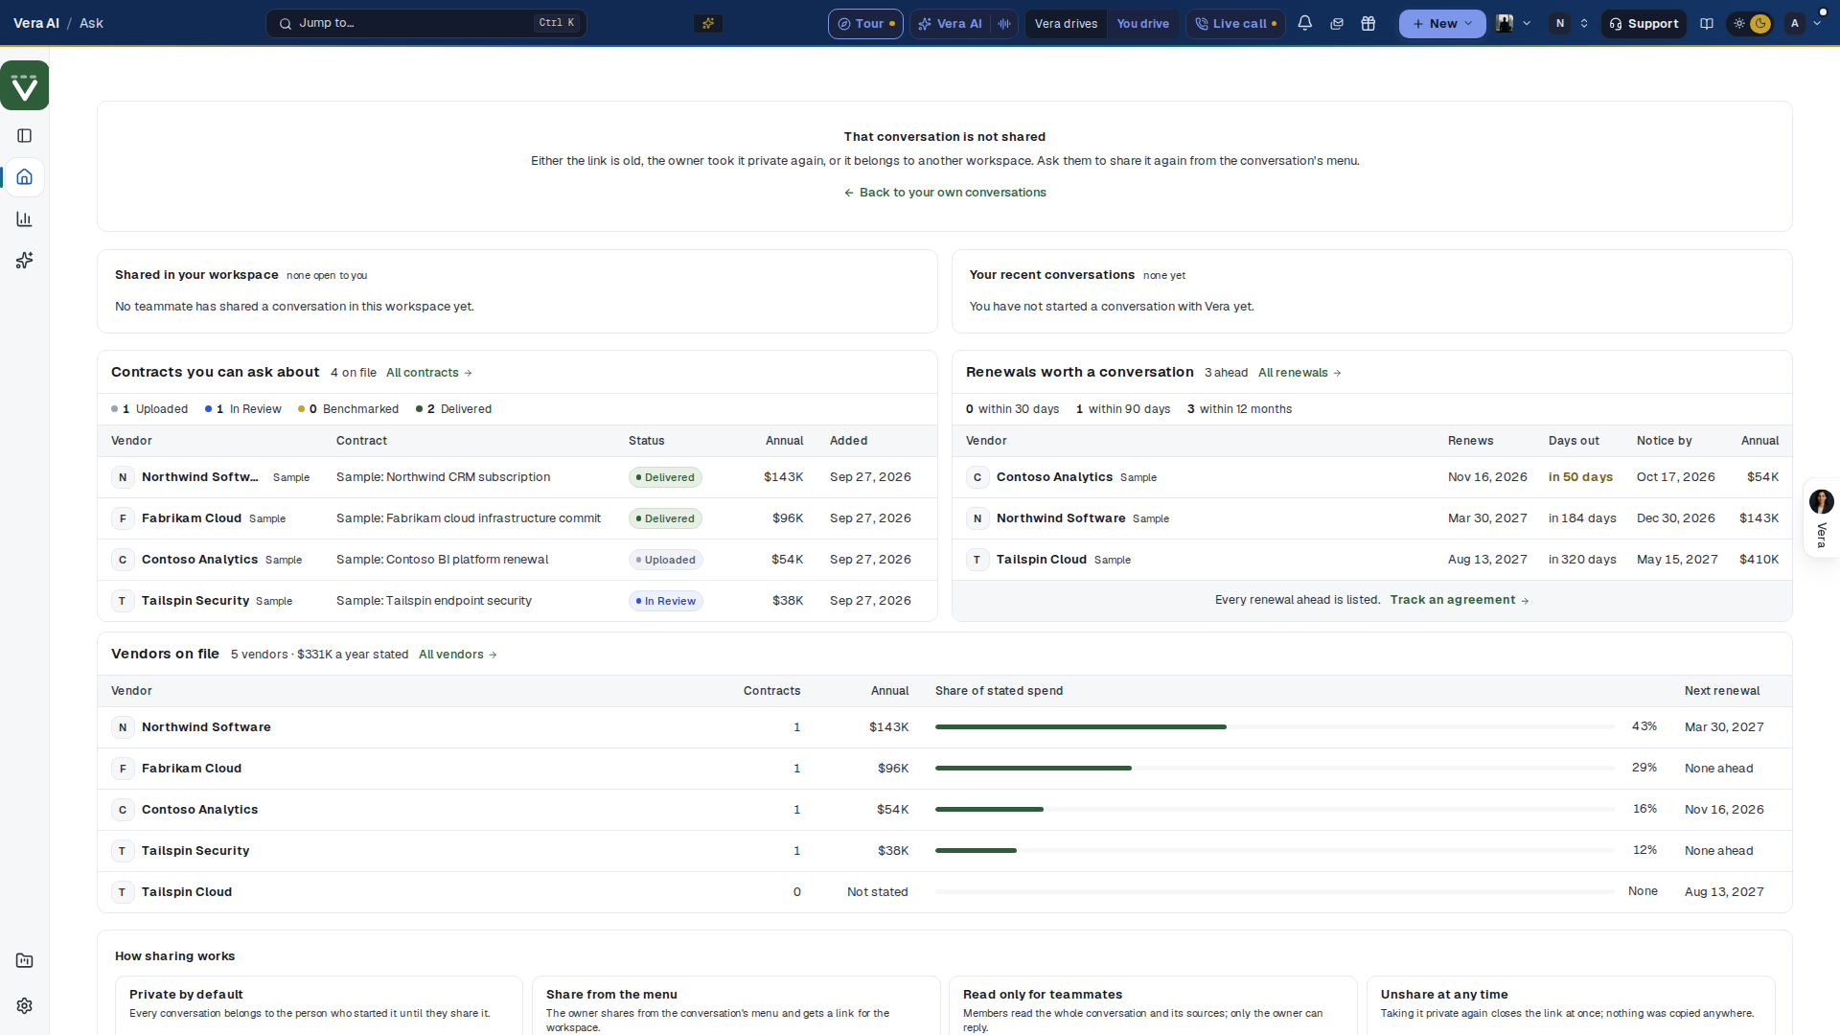Toggle the Live call button
This screenshot has width=1840, height=1035.
1235,23
